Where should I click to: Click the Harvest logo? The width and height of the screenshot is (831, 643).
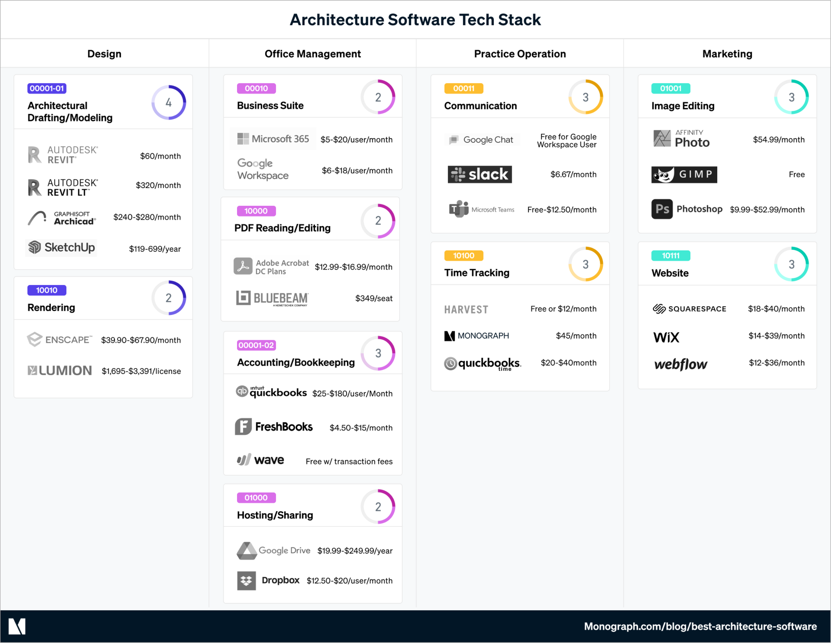[x=466, y=310]
